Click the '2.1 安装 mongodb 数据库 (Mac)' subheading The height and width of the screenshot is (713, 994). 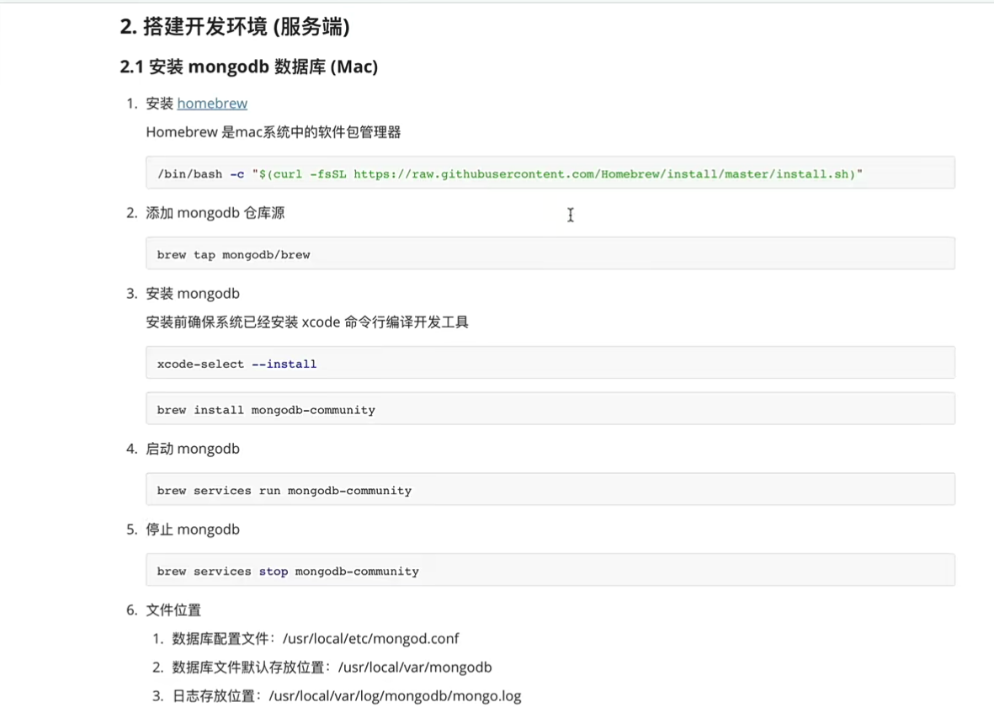point(249,67)
